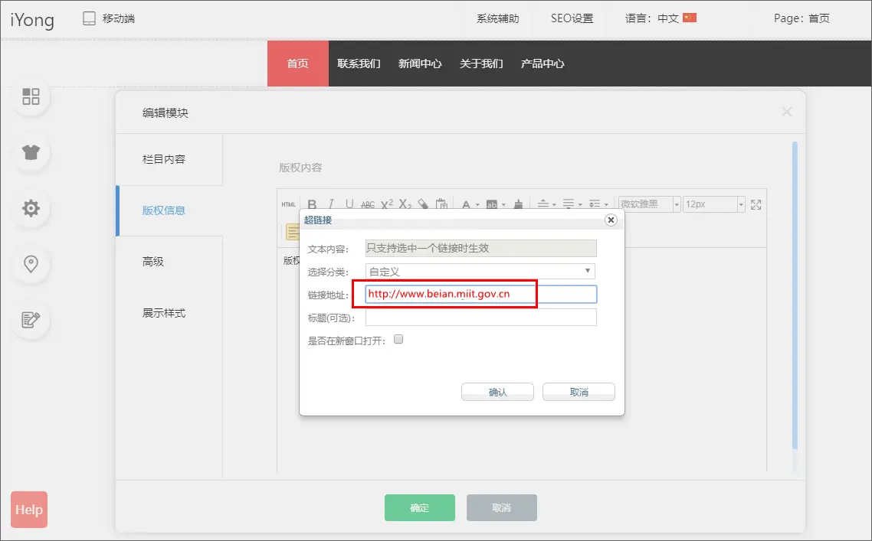Check the 是否在新窗口打开 checkbox
The image size is (872, 541).
(x=398, y=340)
